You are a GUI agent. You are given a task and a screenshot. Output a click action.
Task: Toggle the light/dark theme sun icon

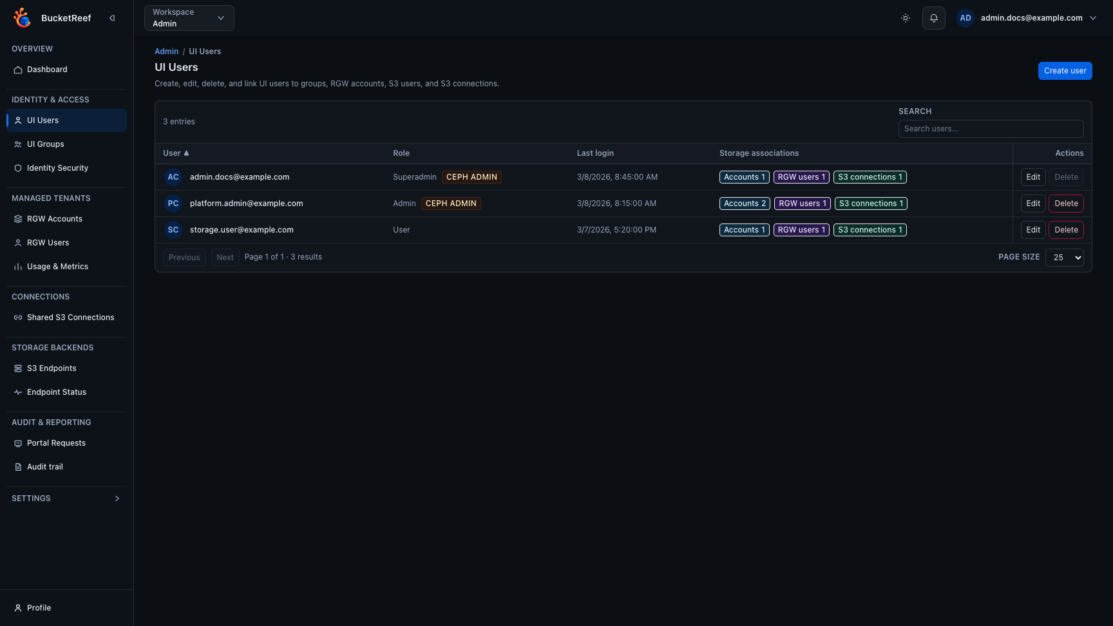coord(906,18)
